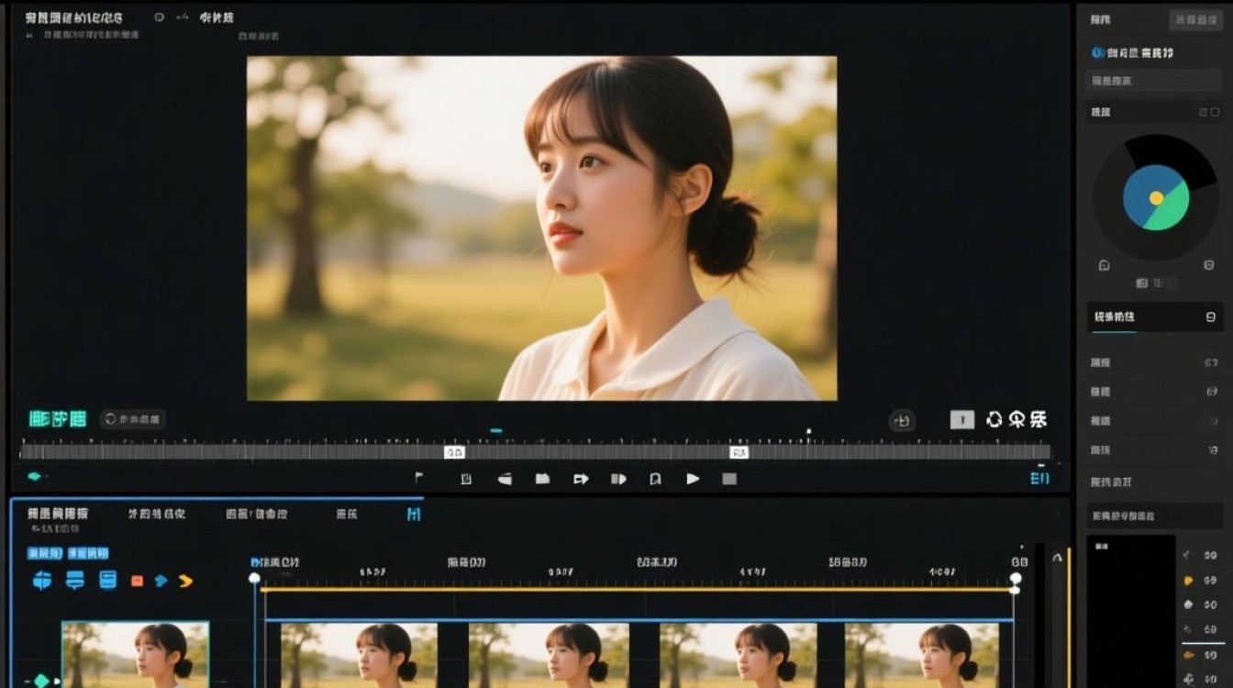1233x688 pixels.
Task: Click the gray button at right panel's top
Action: (x=1196, y=19)
